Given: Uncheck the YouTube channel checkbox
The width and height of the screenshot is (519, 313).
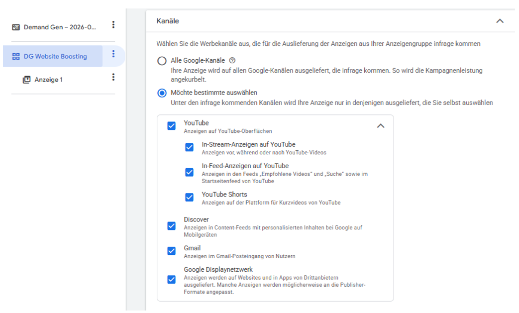Looking at the screenshot, I should (x=171, y=125).
